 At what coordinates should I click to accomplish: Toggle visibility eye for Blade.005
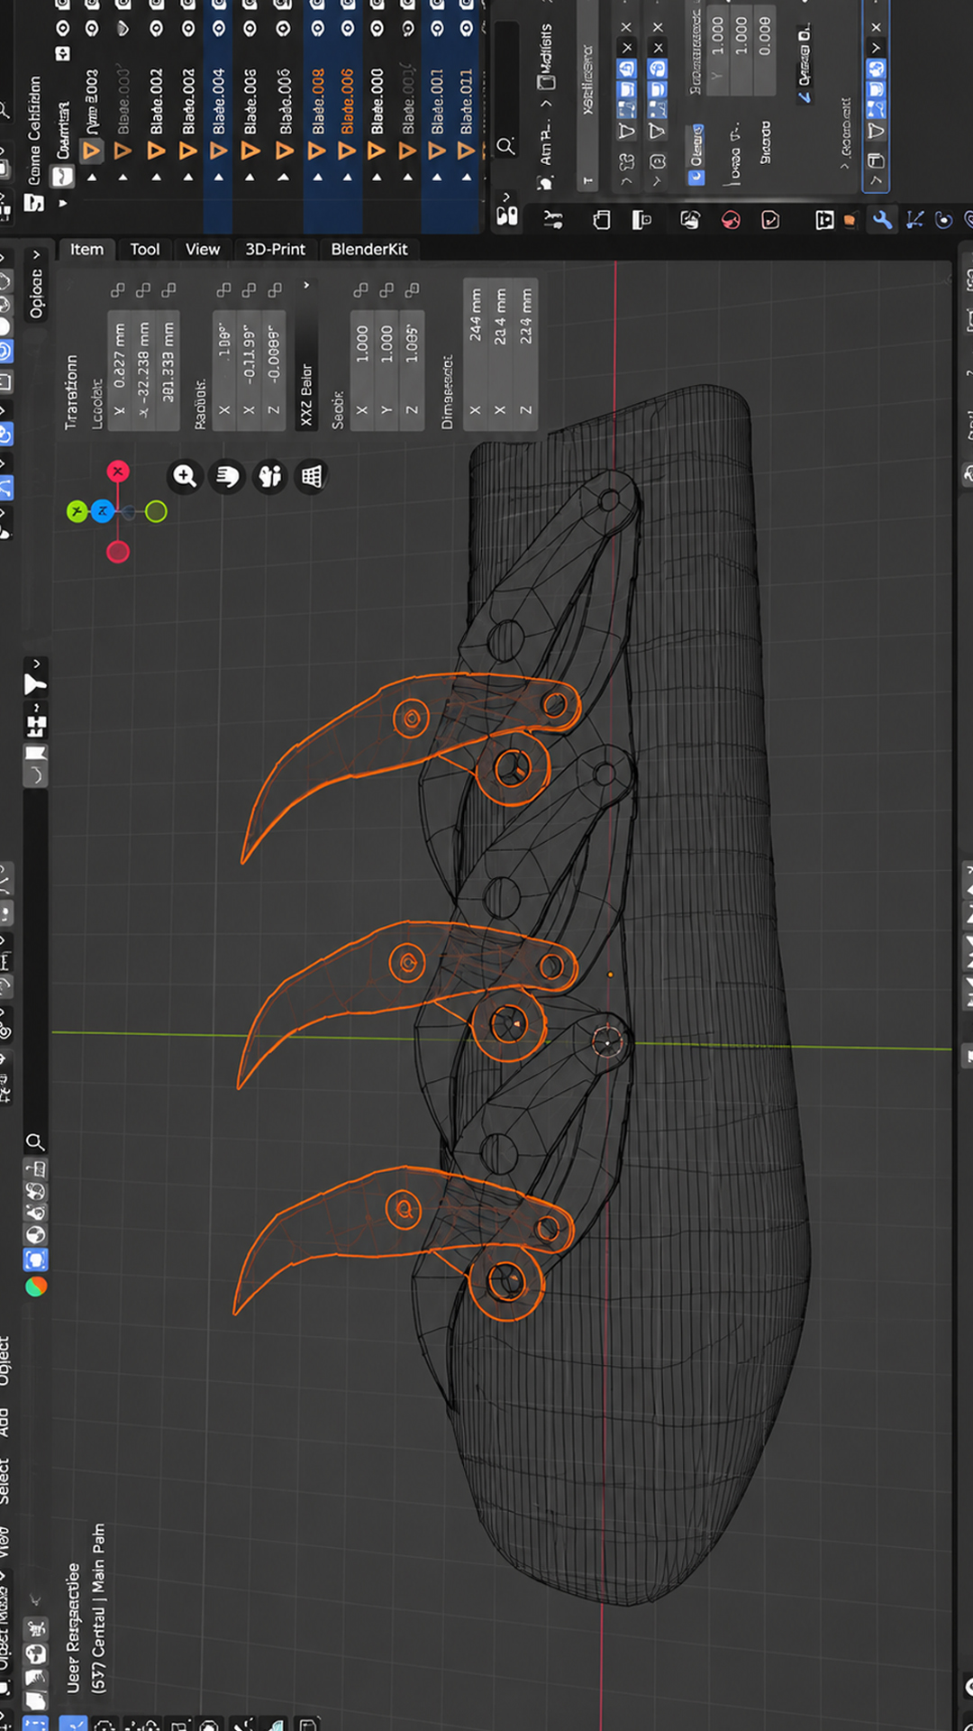coord(250,29)
